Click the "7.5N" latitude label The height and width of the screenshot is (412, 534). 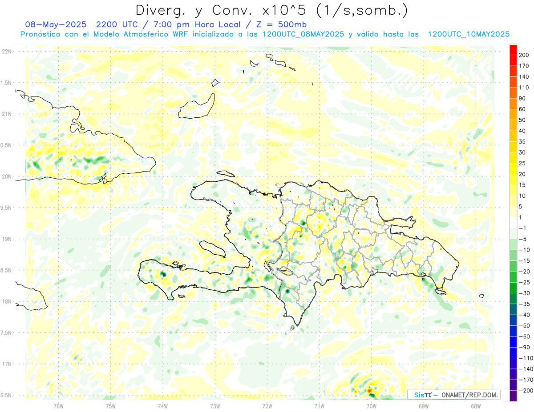click(x=6, y=333)
